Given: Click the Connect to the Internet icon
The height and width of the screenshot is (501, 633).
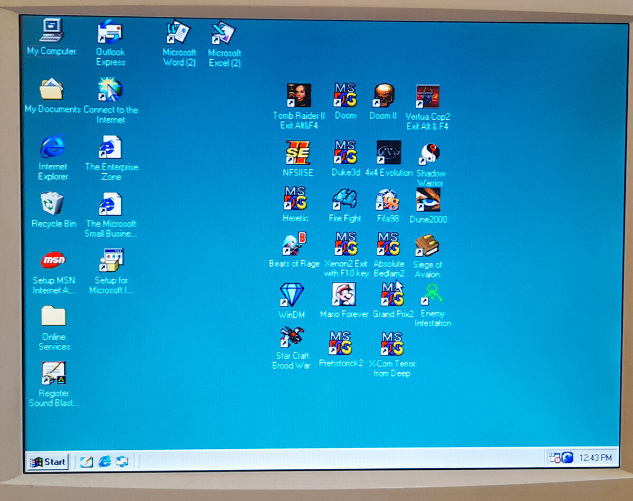Looking at the screenshot, I should point(110,89).
